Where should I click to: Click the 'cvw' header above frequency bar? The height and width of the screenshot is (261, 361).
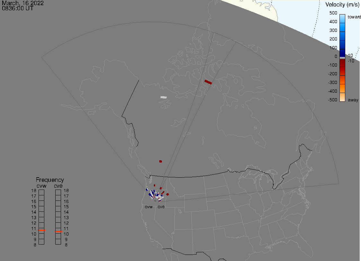pos(41,186)
